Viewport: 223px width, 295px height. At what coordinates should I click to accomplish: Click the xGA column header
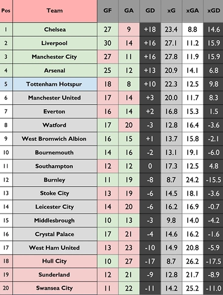[x=192, y=11]
